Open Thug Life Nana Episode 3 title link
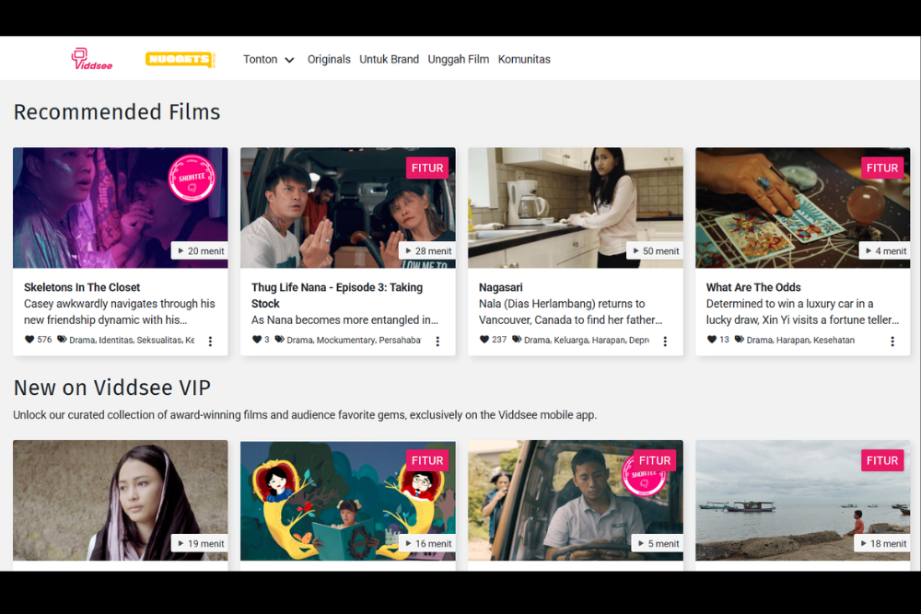Viewport: 921px width, 614px height. pyautogui.click(x=337, y=295)
